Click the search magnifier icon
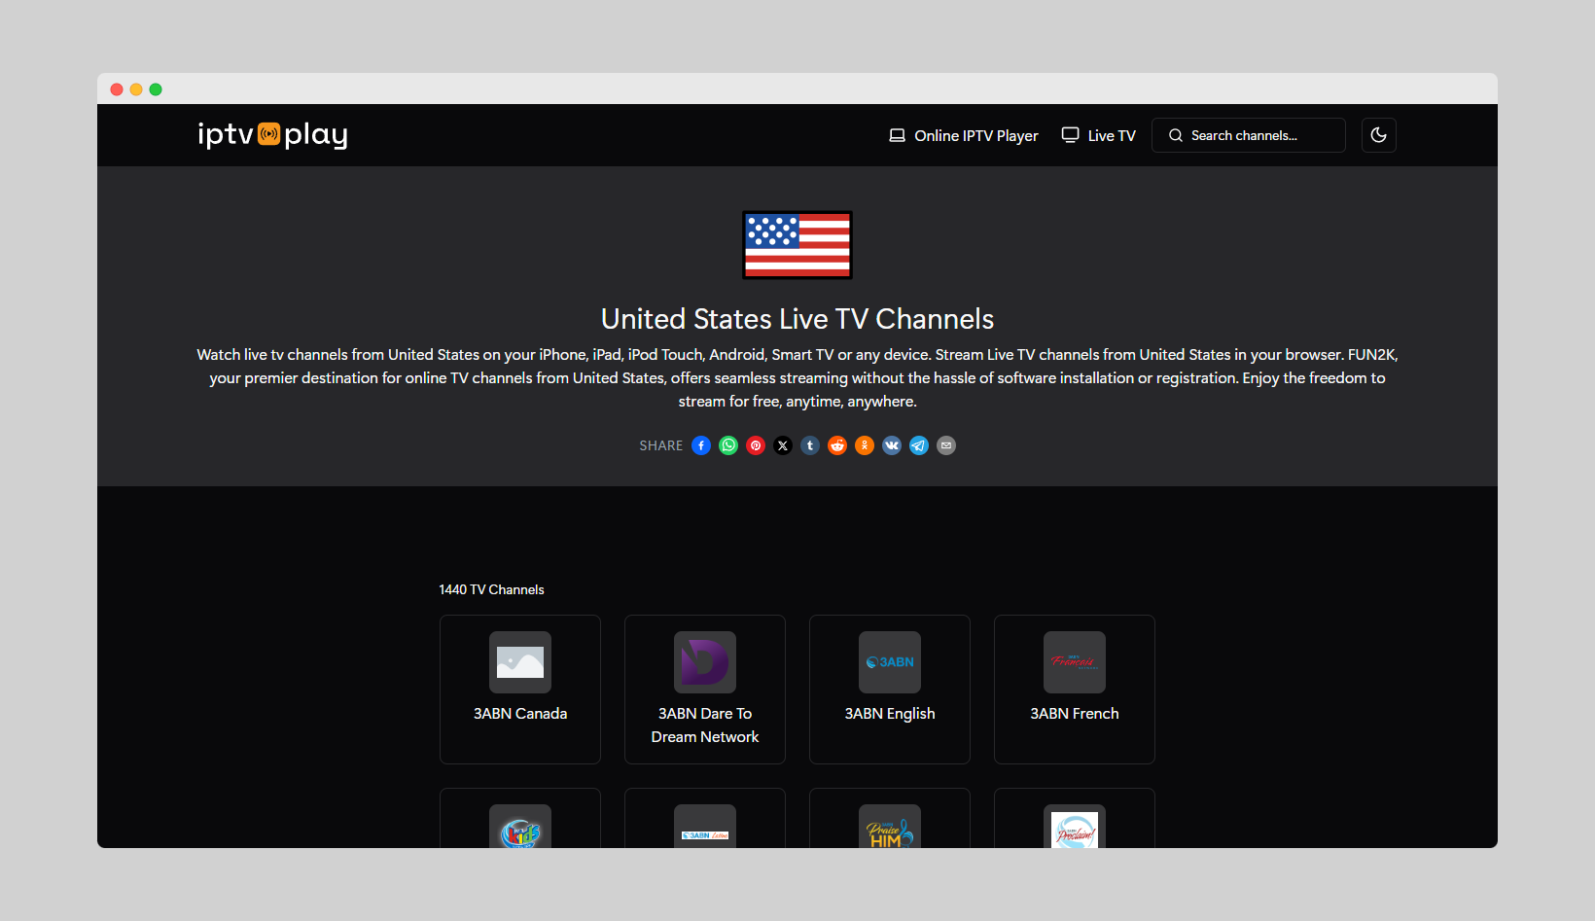 1175,135
